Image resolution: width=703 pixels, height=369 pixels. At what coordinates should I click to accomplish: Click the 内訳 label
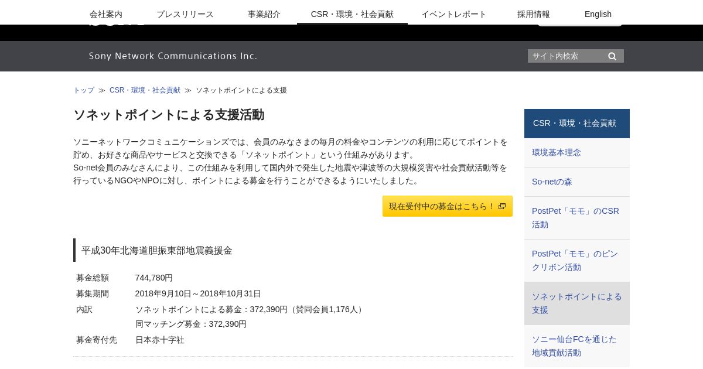[x=84, y=309]
